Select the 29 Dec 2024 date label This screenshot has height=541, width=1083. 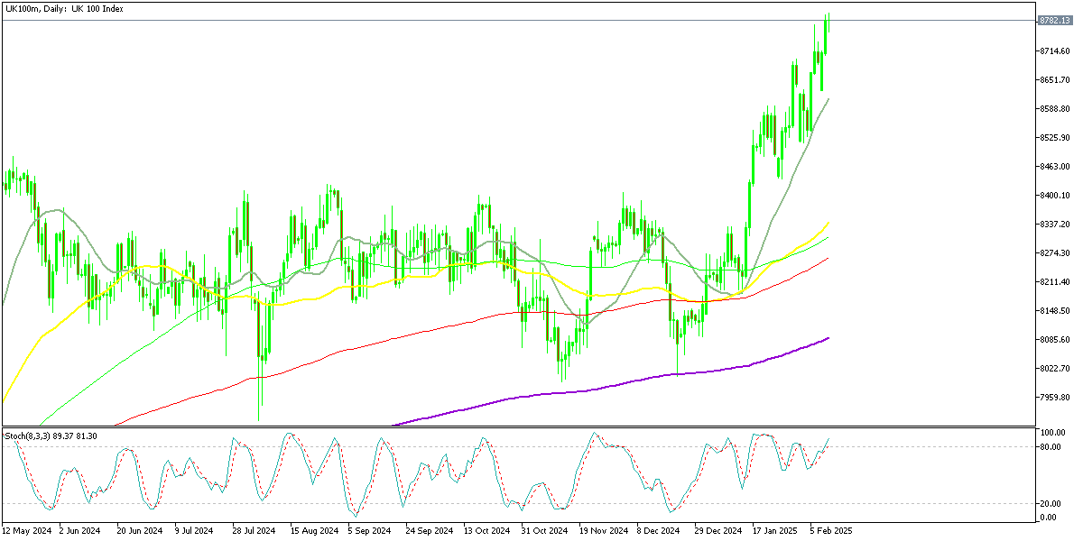point(717,532)
